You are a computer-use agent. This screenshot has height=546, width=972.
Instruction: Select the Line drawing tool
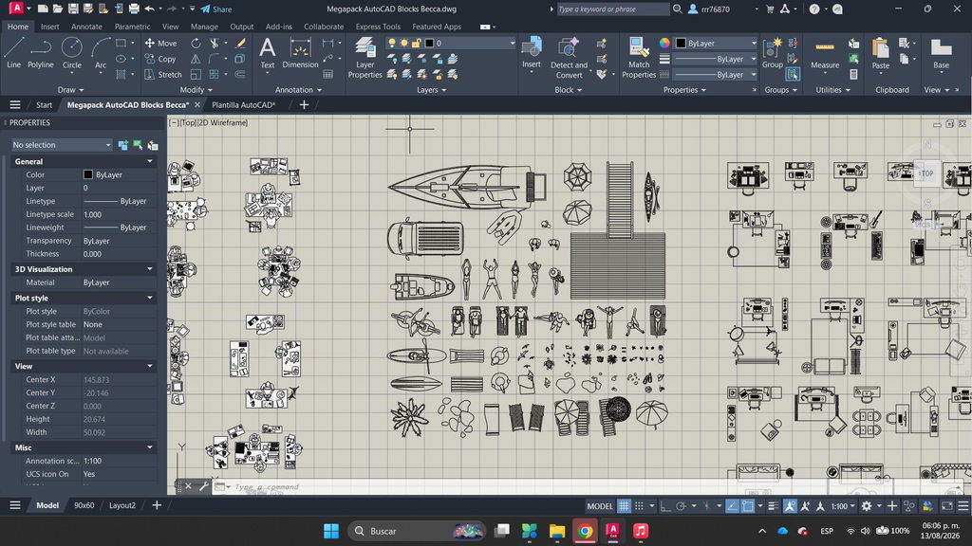click(x=13, y=52)
